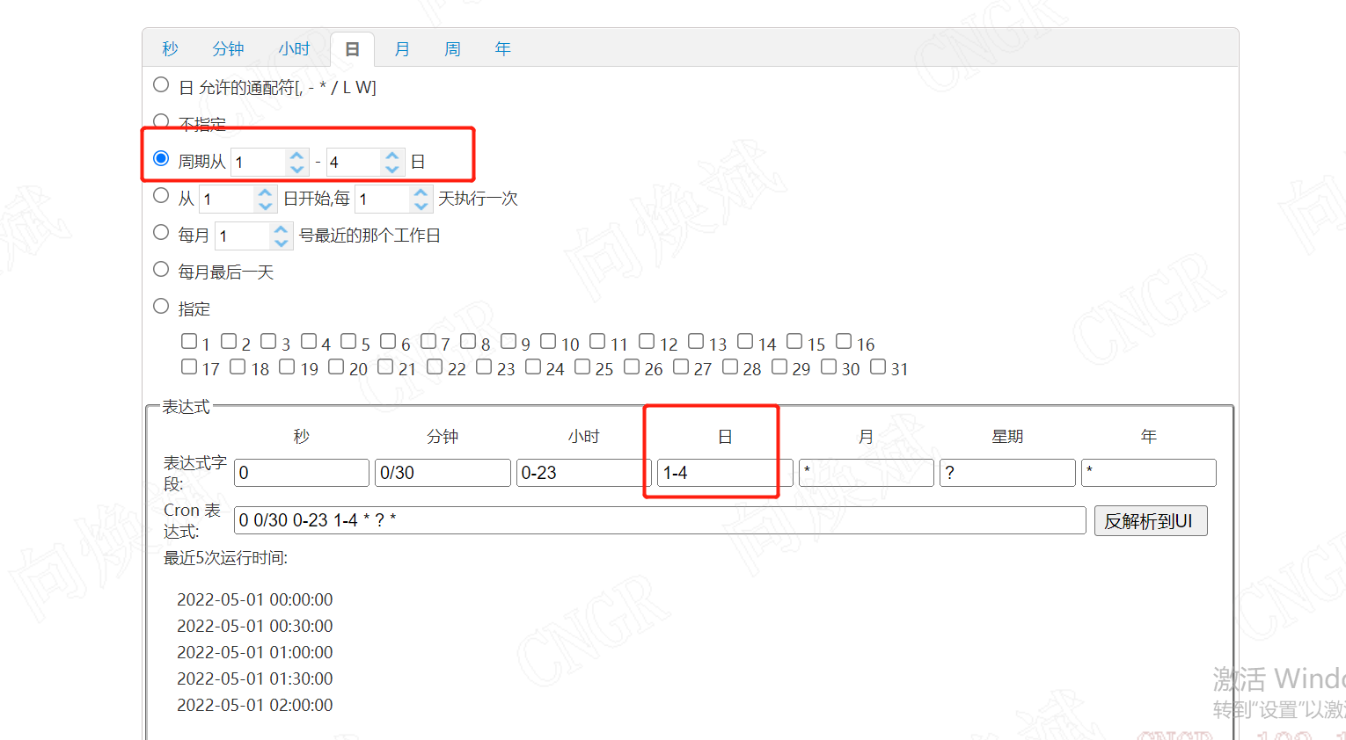Select the 不指定 radio option

[160, 120]
